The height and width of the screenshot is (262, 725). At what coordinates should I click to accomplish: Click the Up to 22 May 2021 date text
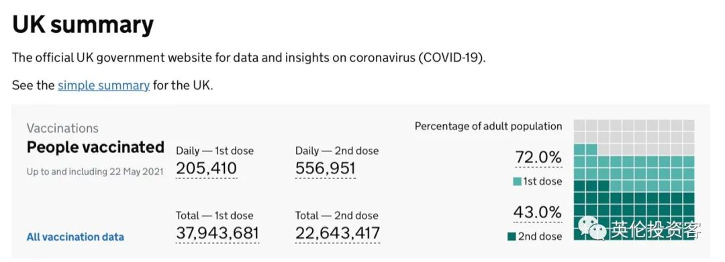tap(95, 172)
